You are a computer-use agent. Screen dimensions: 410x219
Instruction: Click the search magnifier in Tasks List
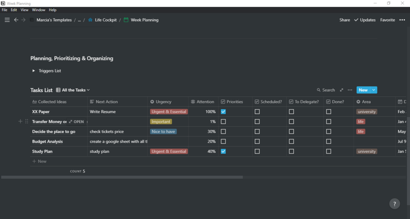coord(319,90)
